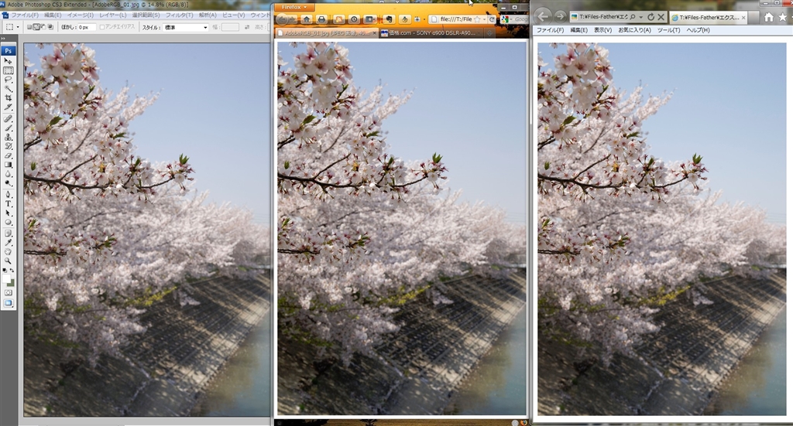
Task: Select the Ellipse shape tool
Action: 8,222
